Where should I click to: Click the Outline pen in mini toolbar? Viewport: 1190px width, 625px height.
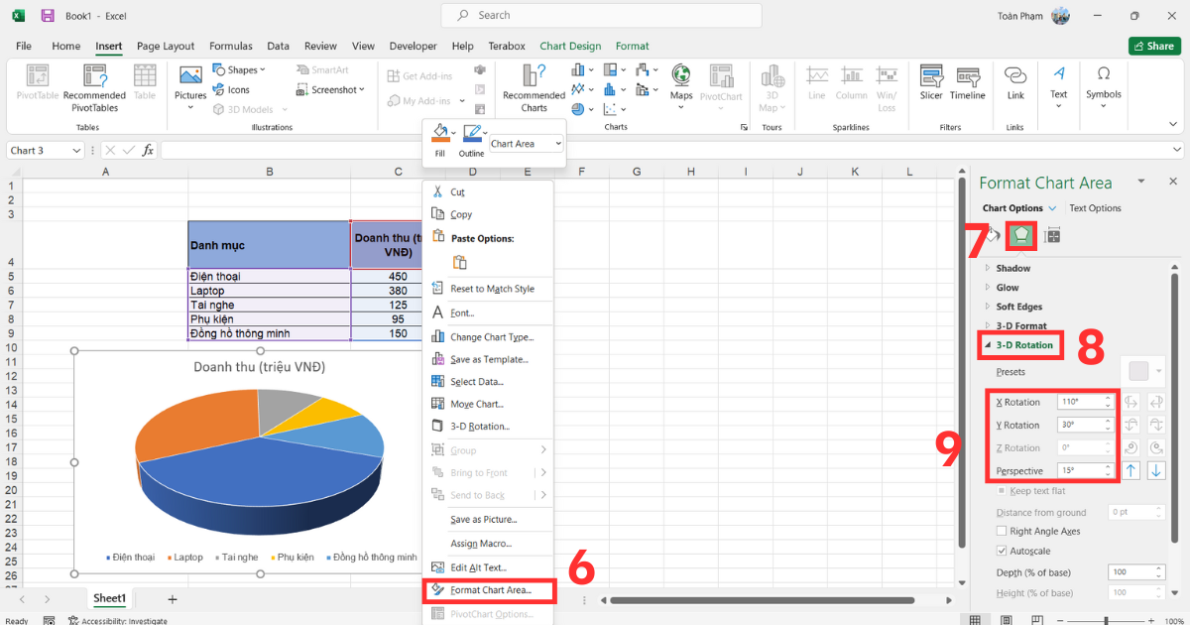471,134
